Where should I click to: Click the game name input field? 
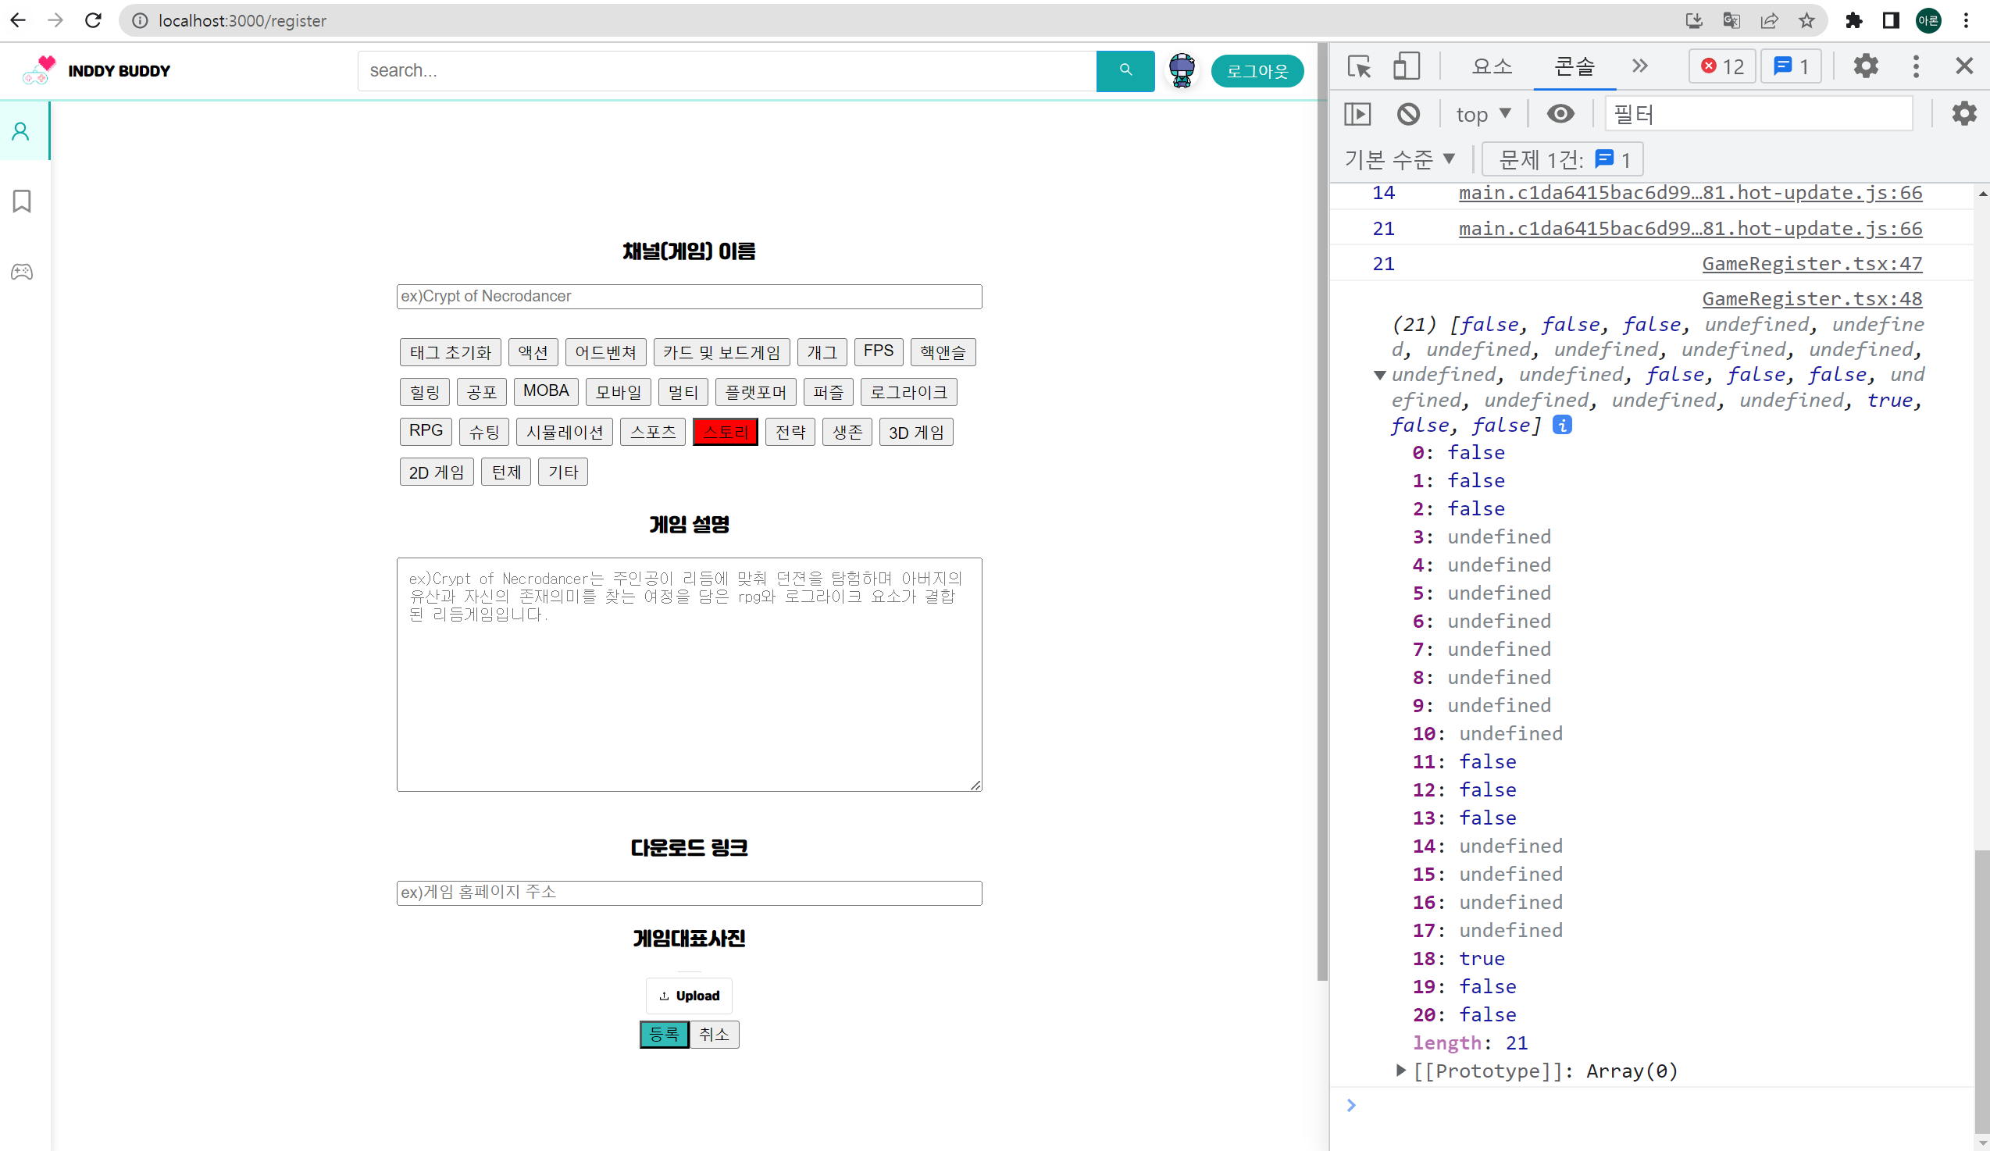689,297
